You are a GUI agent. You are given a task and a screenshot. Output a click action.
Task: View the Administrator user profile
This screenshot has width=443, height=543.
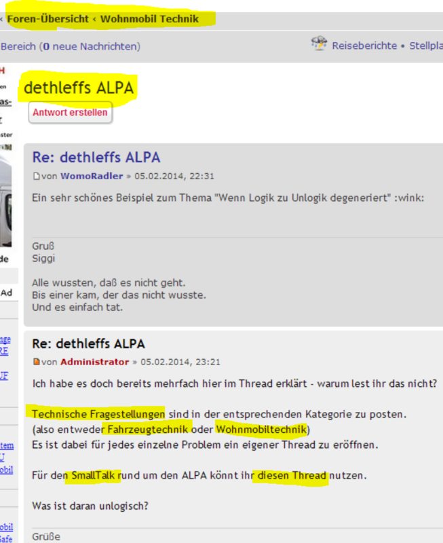94,362
